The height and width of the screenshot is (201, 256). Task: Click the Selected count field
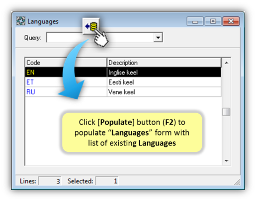pyautogui.click(x=107, y=181)
